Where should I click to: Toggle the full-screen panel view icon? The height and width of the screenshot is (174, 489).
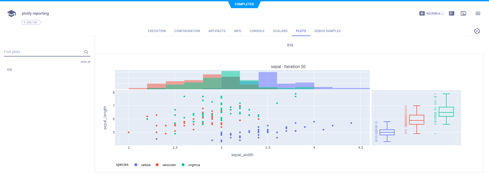coord(463,13)
